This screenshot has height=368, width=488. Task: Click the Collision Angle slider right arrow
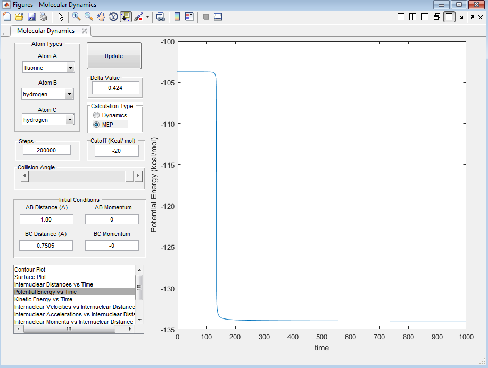pos(138,176)
